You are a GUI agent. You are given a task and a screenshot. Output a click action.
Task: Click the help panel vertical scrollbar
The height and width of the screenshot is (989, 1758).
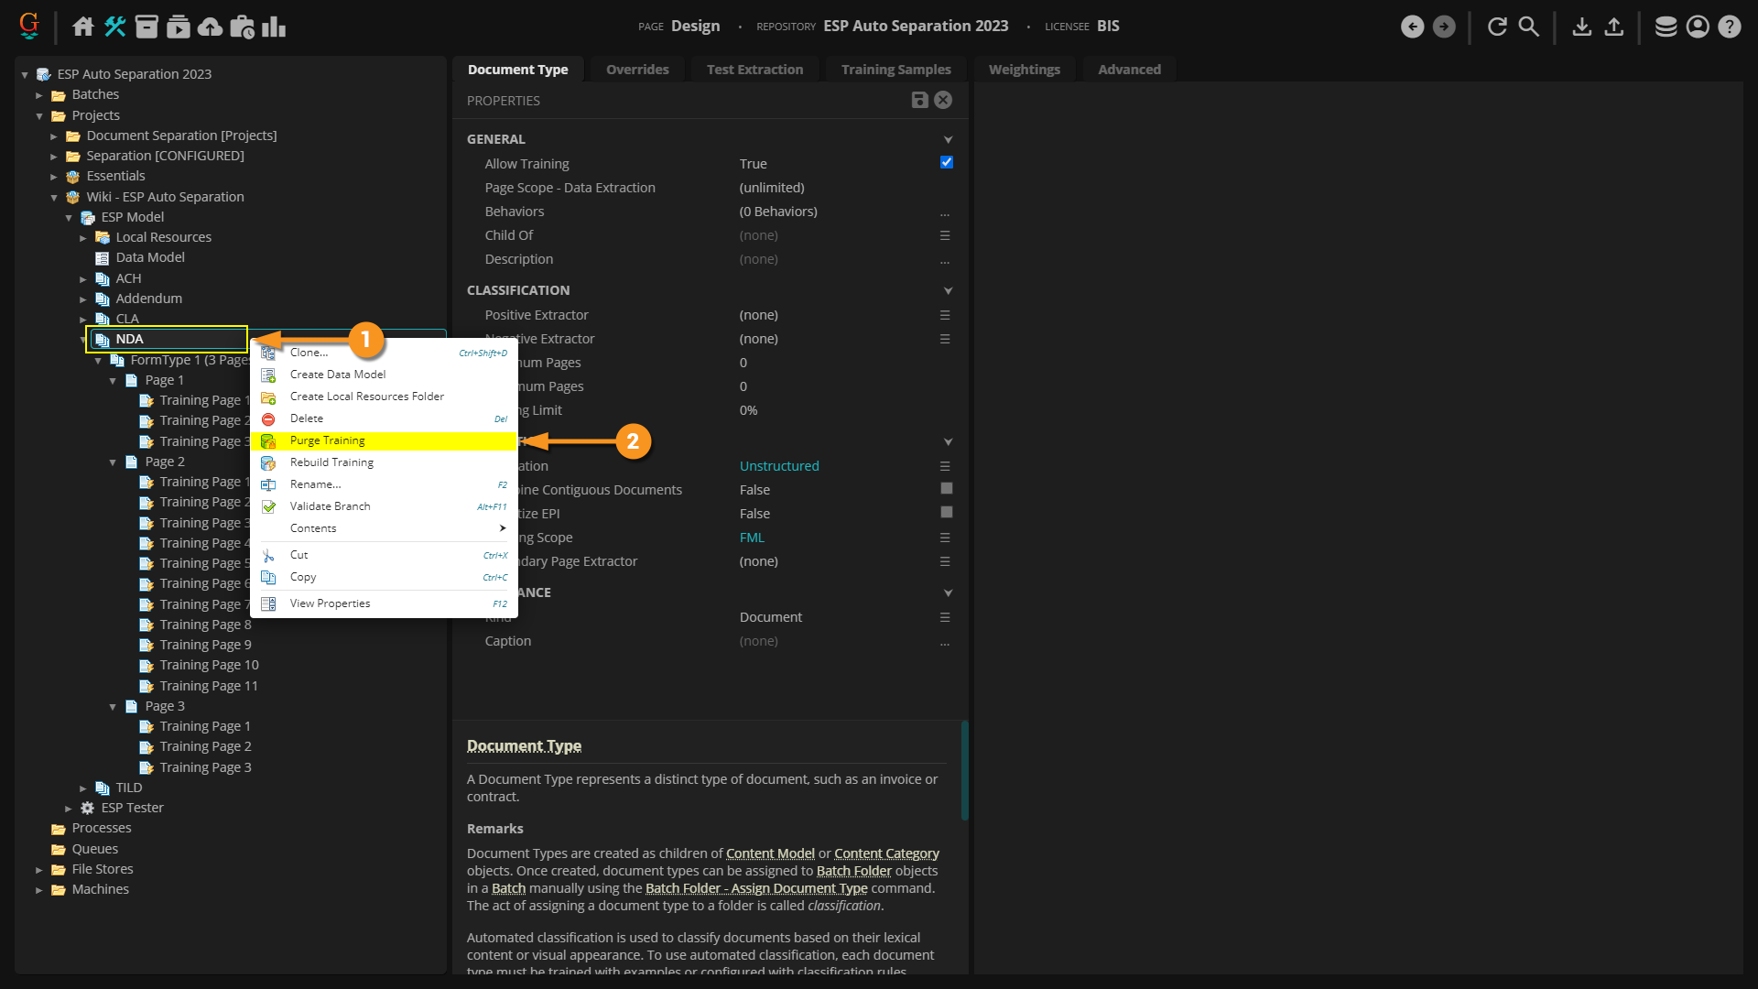964,769
